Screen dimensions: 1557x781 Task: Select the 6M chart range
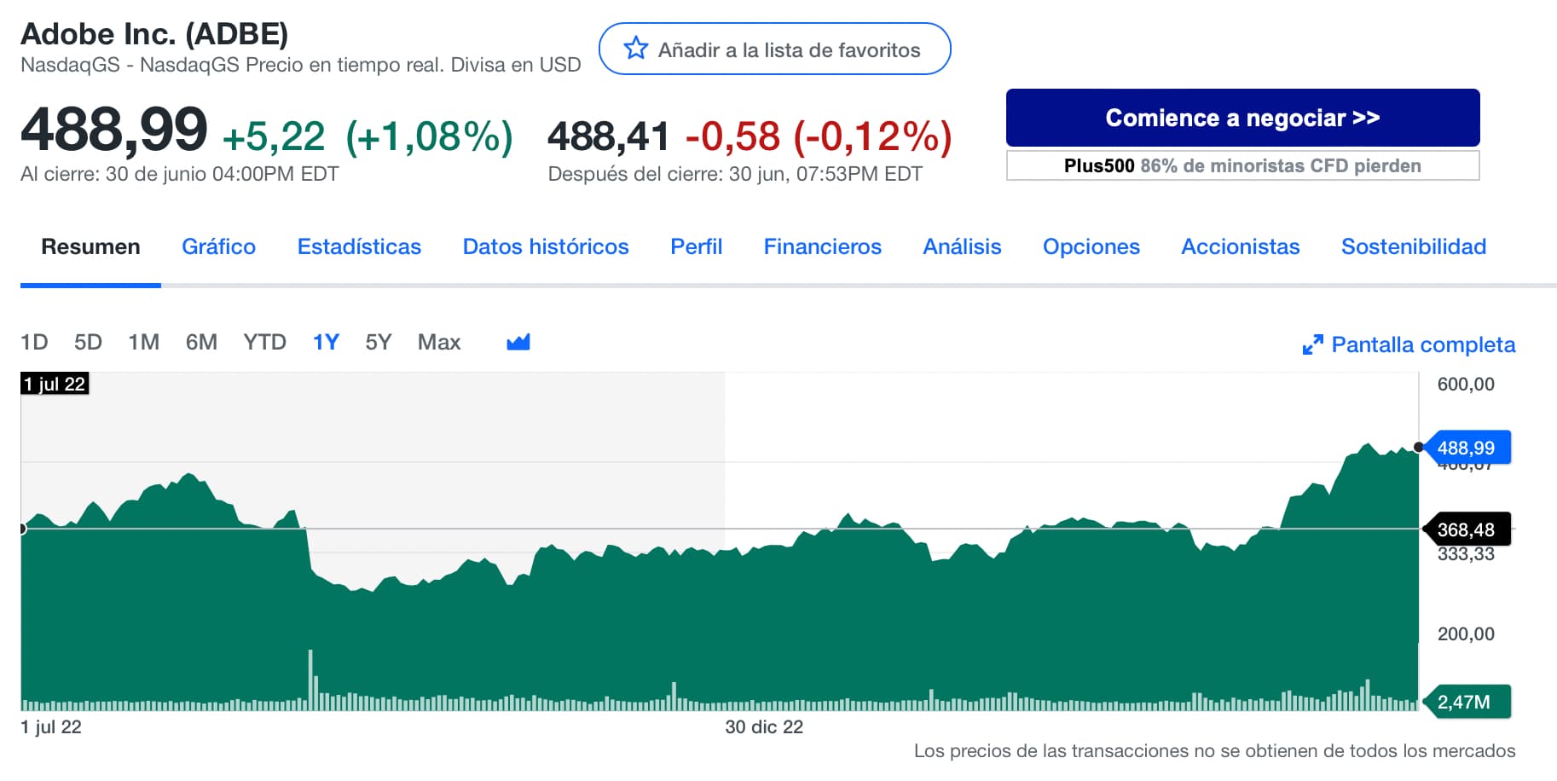pyautogui.click(x=201, y=342)
